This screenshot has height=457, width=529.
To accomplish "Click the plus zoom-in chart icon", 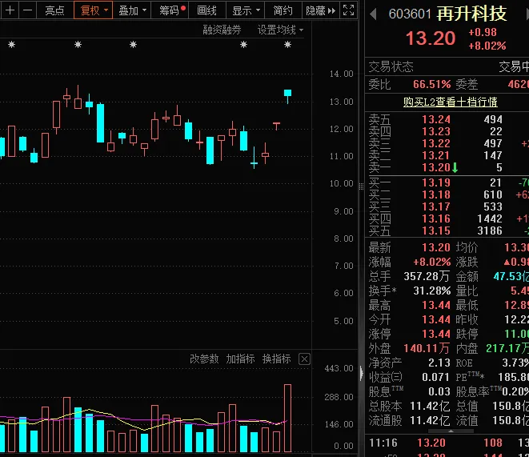I will 10,10.
